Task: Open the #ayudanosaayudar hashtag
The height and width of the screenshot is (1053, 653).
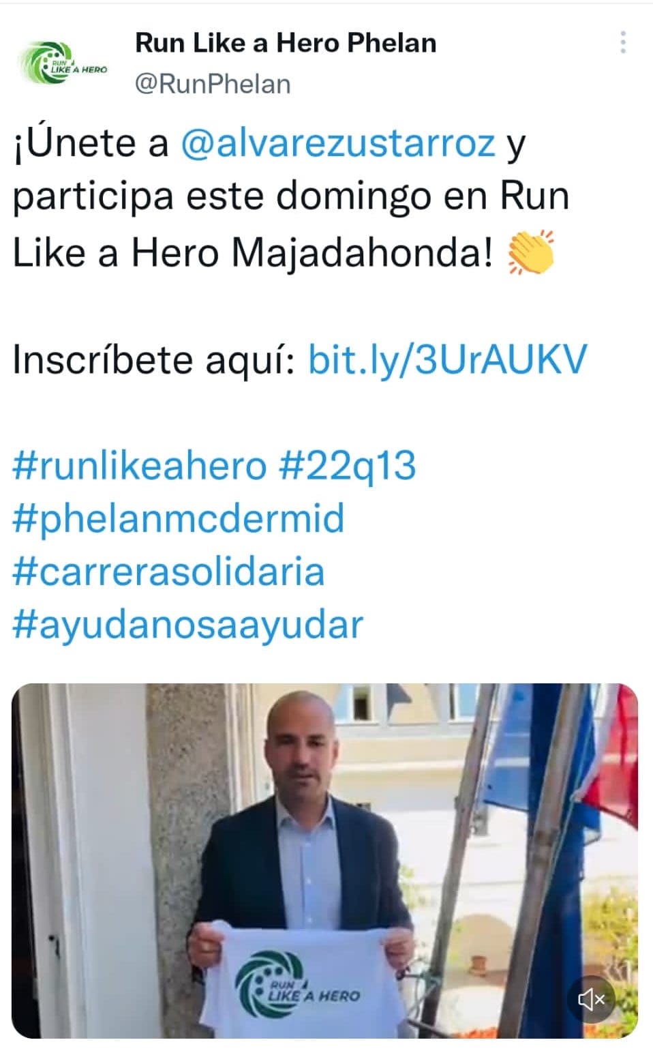Action: point(188,625)
